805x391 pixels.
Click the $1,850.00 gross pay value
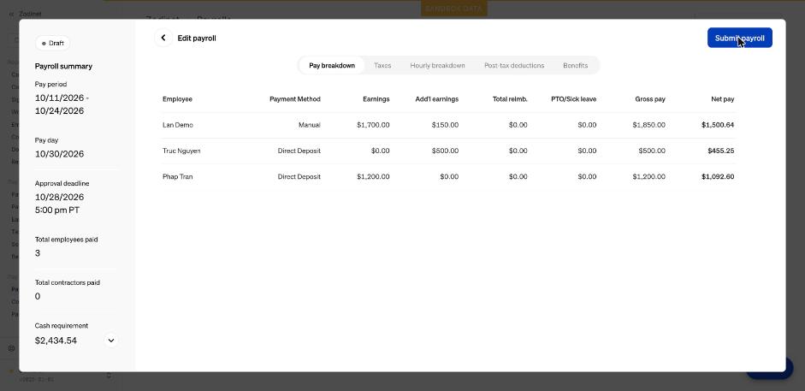(649, 125)
